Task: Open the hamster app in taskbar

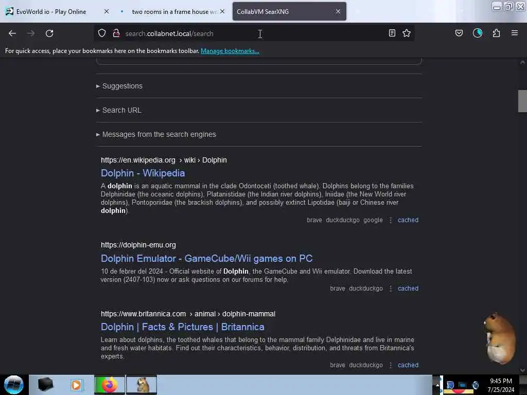Action: tap(142, 385)
